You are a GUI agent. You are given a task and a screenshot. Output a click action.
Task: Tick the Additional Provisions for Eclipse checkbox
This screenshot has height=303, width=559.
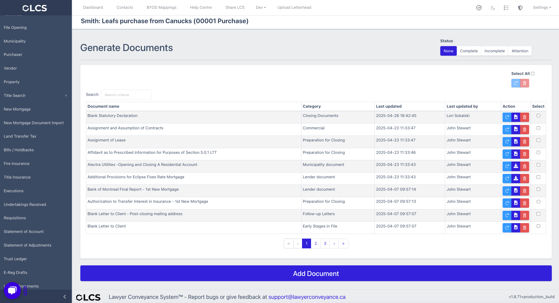[x=538, y=177]
